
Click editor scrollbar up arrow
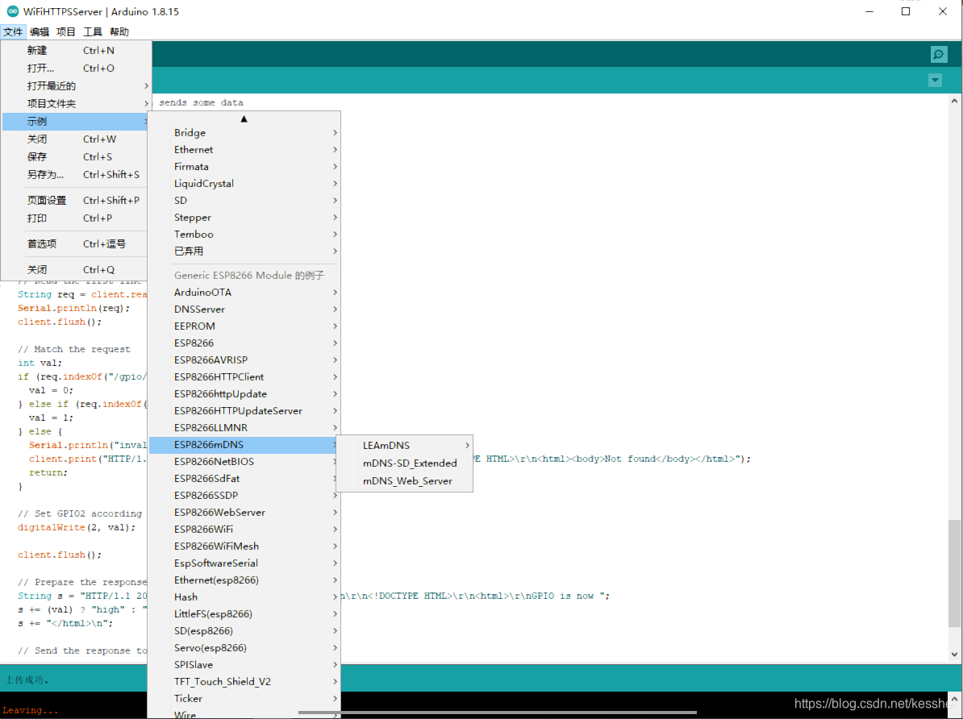coord(954,101)
